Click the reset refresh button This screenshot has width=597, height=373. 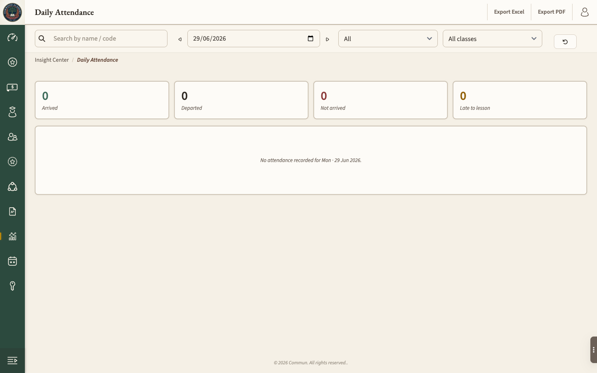point(565,41)
